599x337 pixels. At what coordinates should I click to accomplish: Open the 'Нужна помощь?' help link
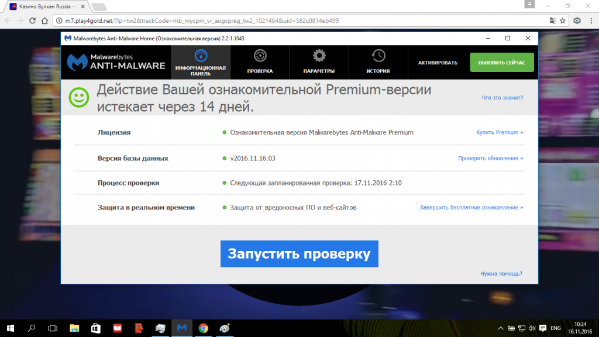pos(501,274)
